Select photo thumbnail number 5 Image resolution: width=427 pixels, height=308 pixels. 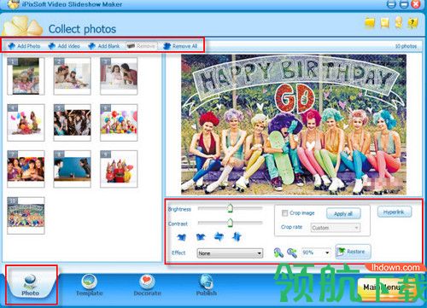point(73,122)
